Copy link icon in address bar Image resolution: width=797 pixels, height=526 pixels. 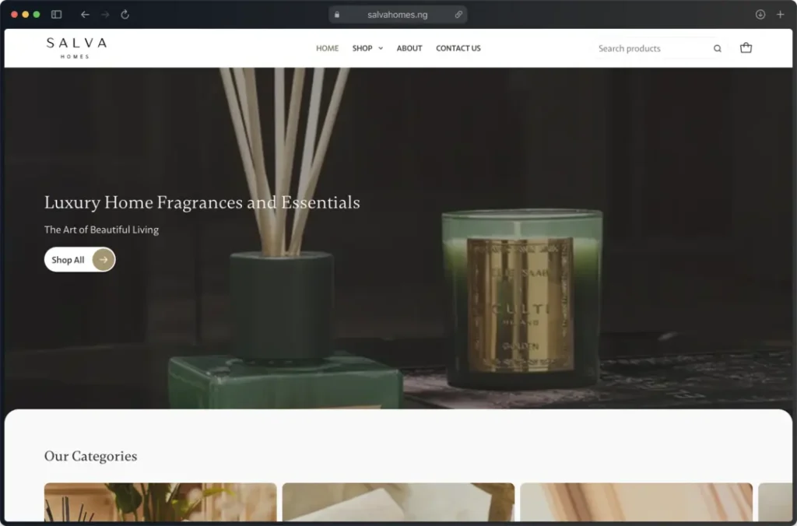[x=458, y=14]
